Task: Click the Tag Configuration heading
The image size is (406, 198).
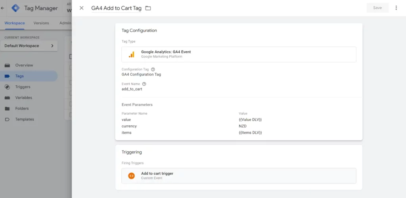Action: point(139,30)
